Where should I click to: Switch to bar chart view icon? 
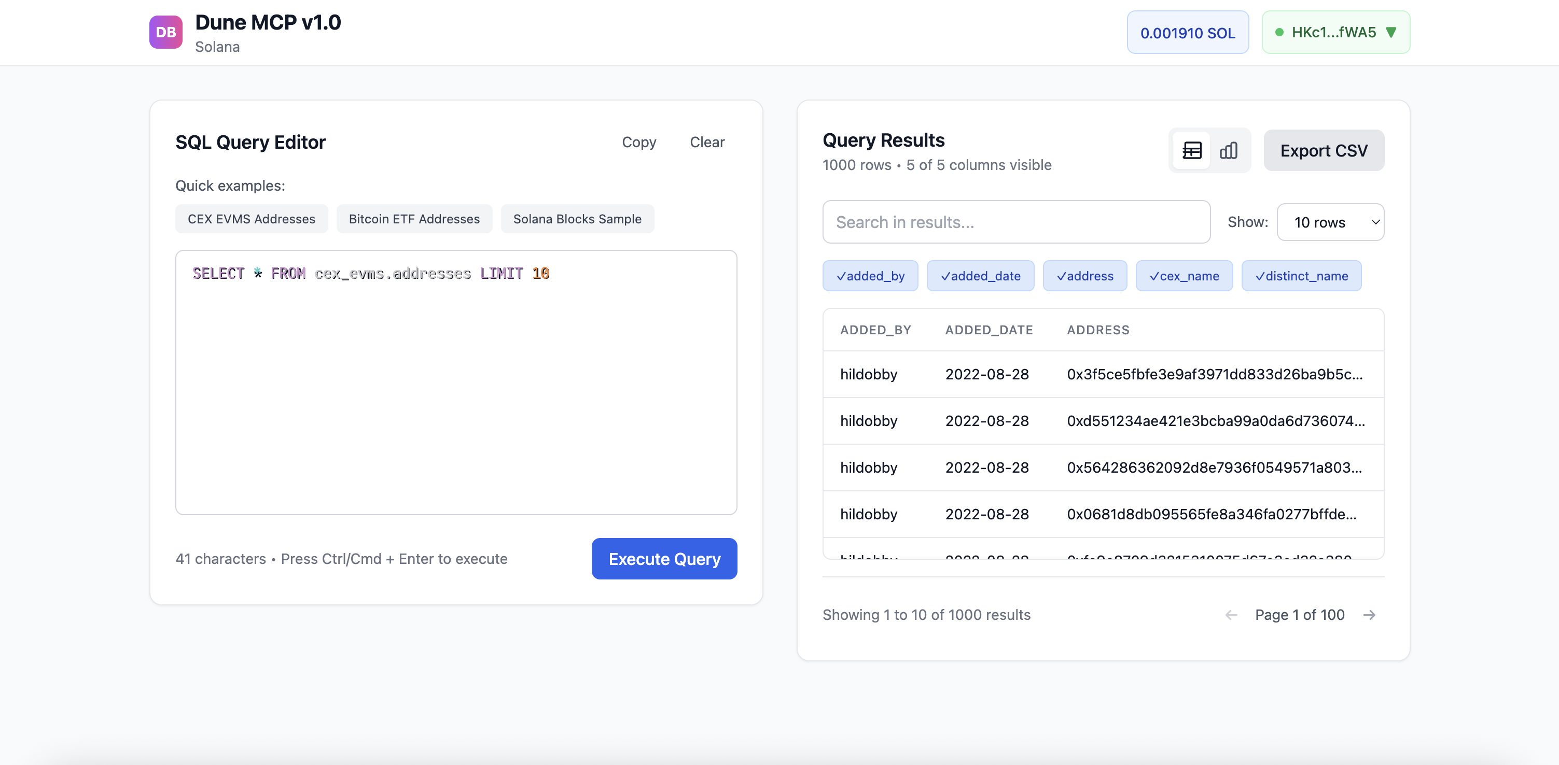1228,151
